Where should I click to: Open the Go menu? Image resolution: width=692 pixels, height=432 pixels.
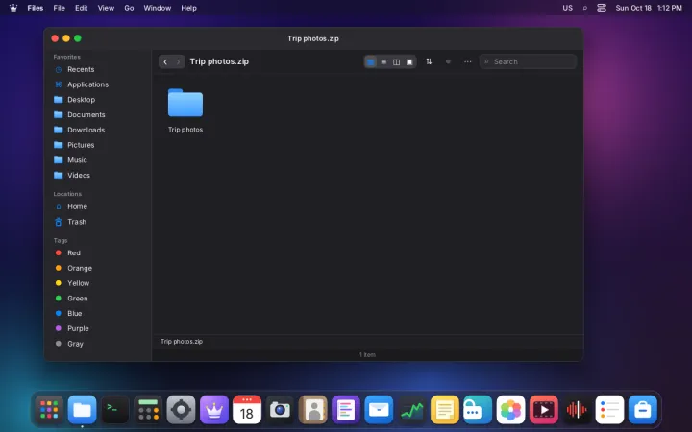point(129,8)
